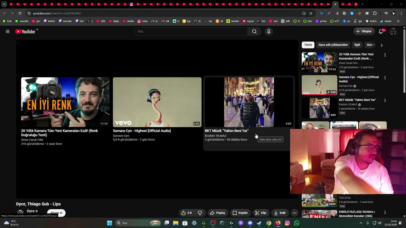
Task: Open the botrix bookmark
Action: tap(371, 21)
